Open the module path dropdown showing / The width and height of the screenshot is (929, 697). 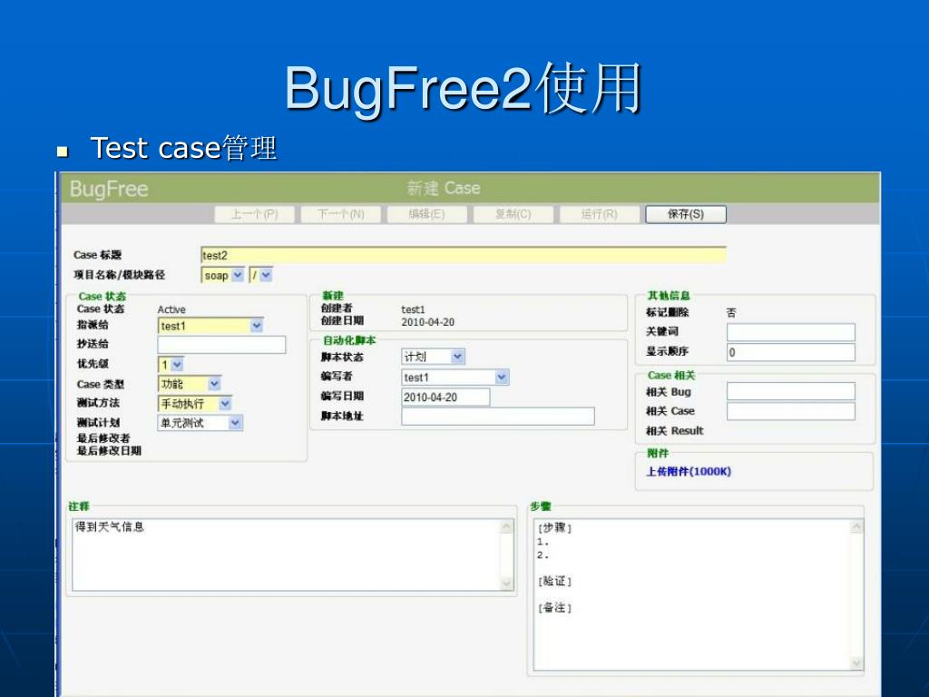260,275
